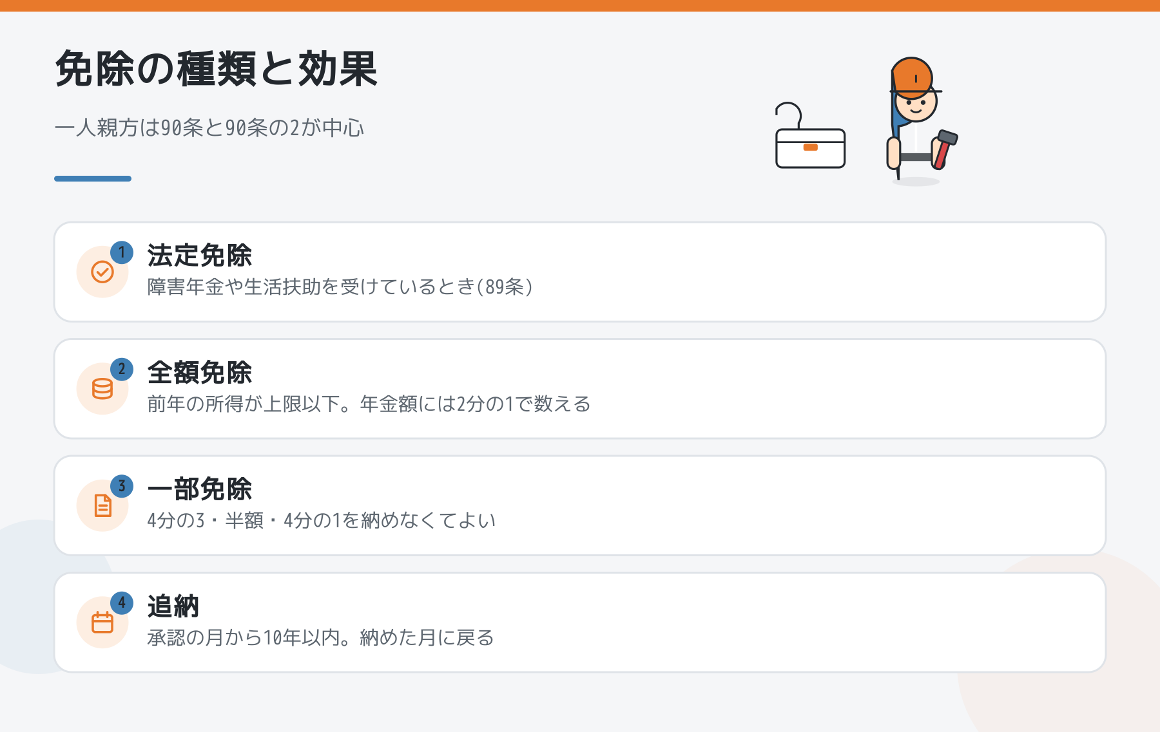Select the 追納 card heading
Image resolution: width=1160 pixels, height=732 pixels.
173,606
